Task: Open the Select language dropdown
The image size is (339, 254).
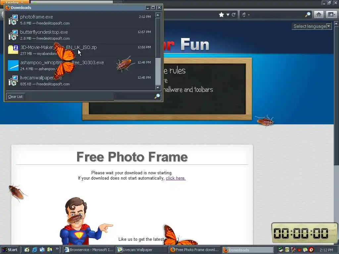Action: pos(312,26)
